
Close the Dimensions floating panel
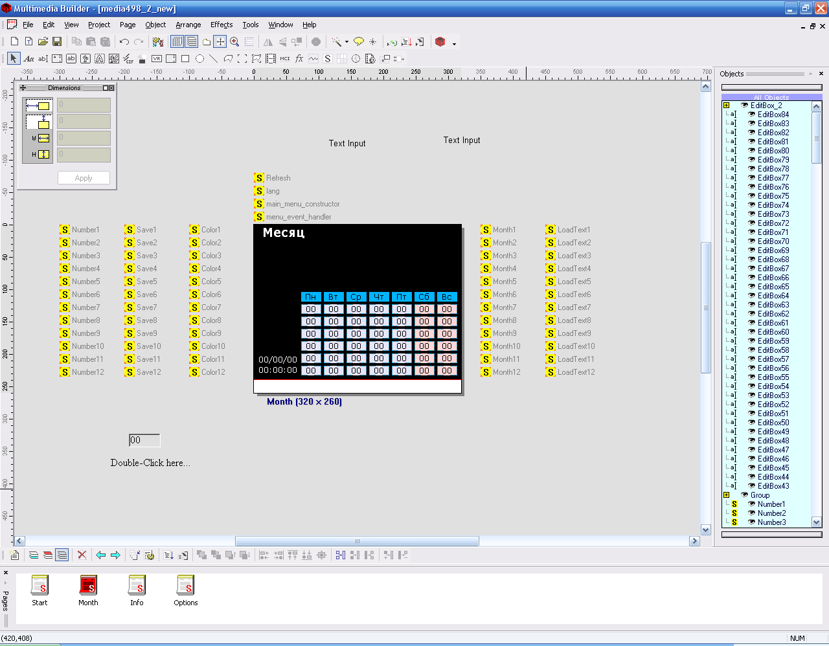pos(111,88)
